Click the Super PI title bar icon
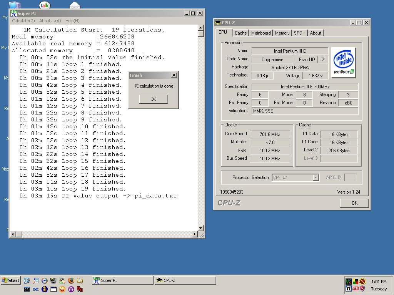The image size is (394, 295). pos(13,13)
